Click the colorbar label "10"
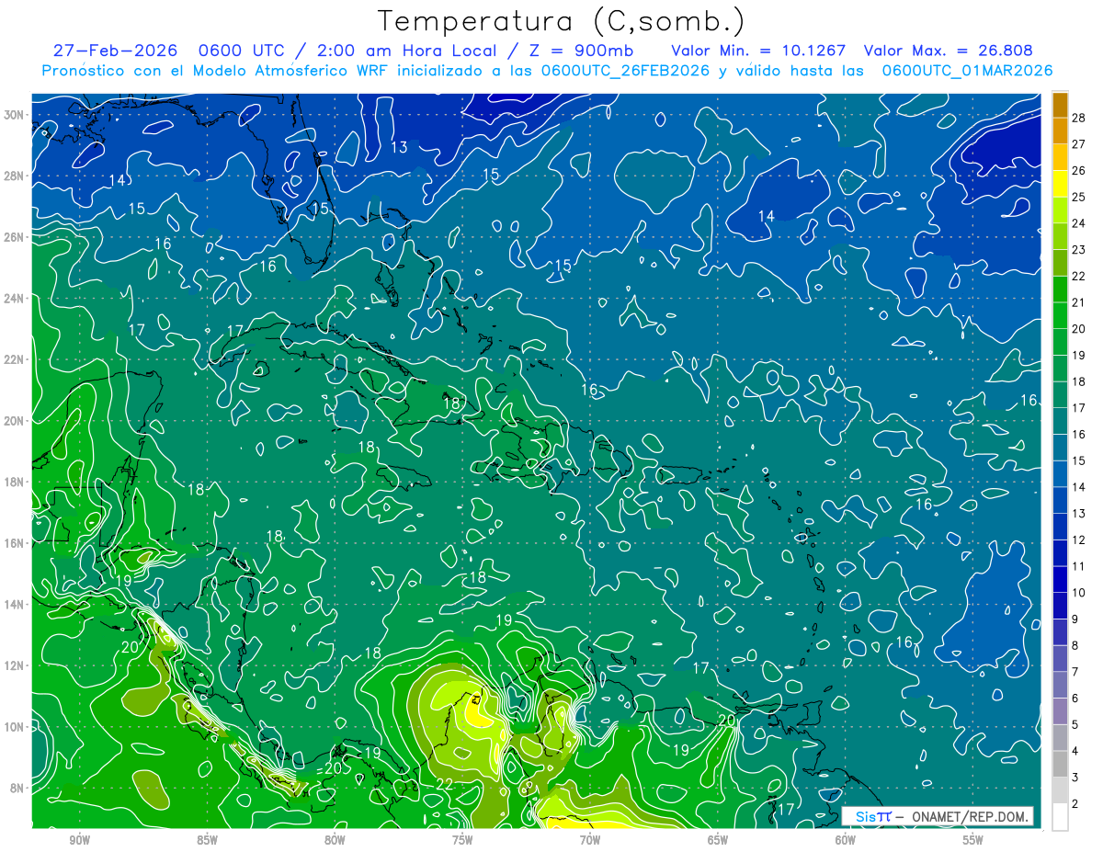The width and height of the screenshot is (1103, 852). tap(1079, 593)
